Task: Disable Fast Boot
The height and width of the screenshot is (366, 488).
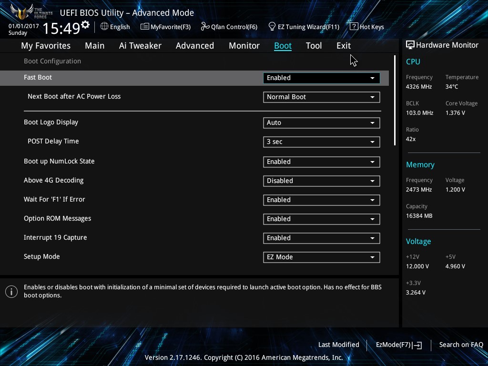Action: [x=321, y=78]
